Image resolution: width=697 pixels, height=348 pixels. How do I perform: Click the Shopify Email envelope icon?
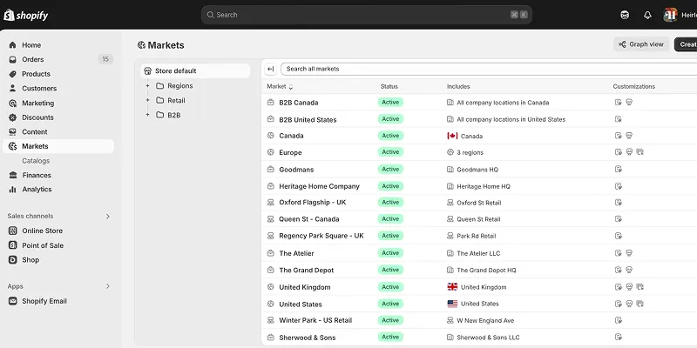click(x=13, y=301)
